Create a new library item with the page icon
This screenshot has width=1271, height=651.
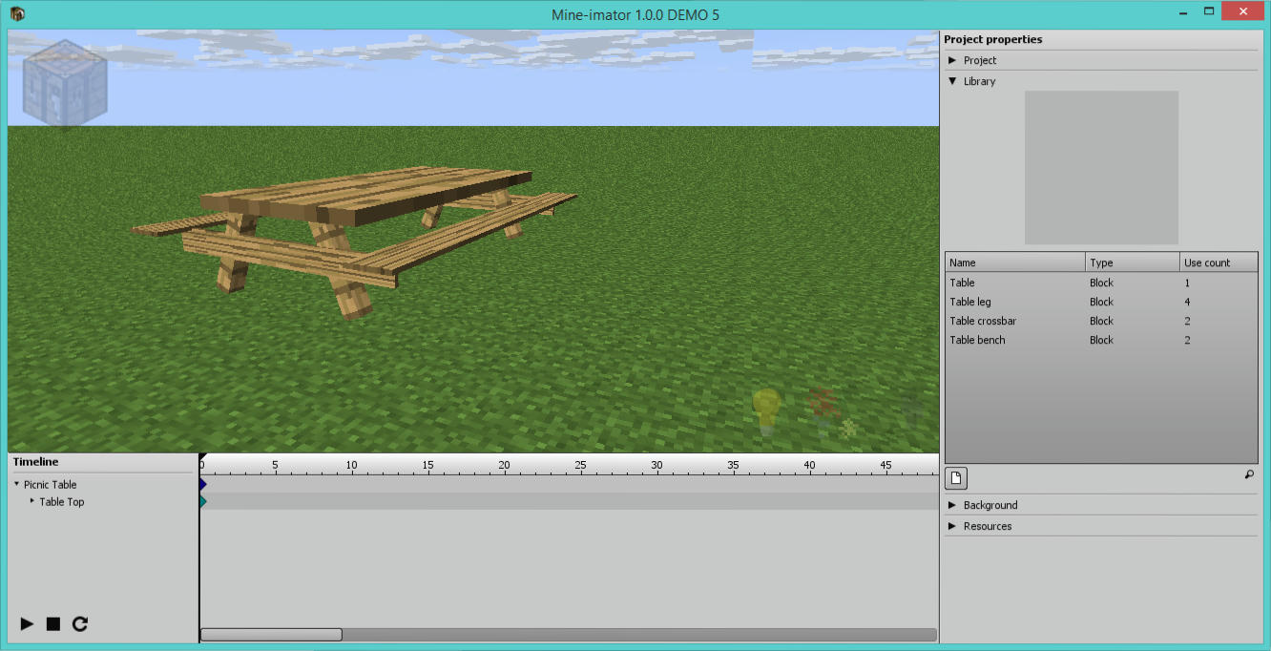pos(956,477)
